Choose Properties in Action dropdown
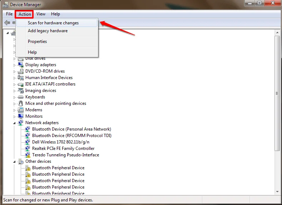This screenshot has height=205, width=282. 57,42
